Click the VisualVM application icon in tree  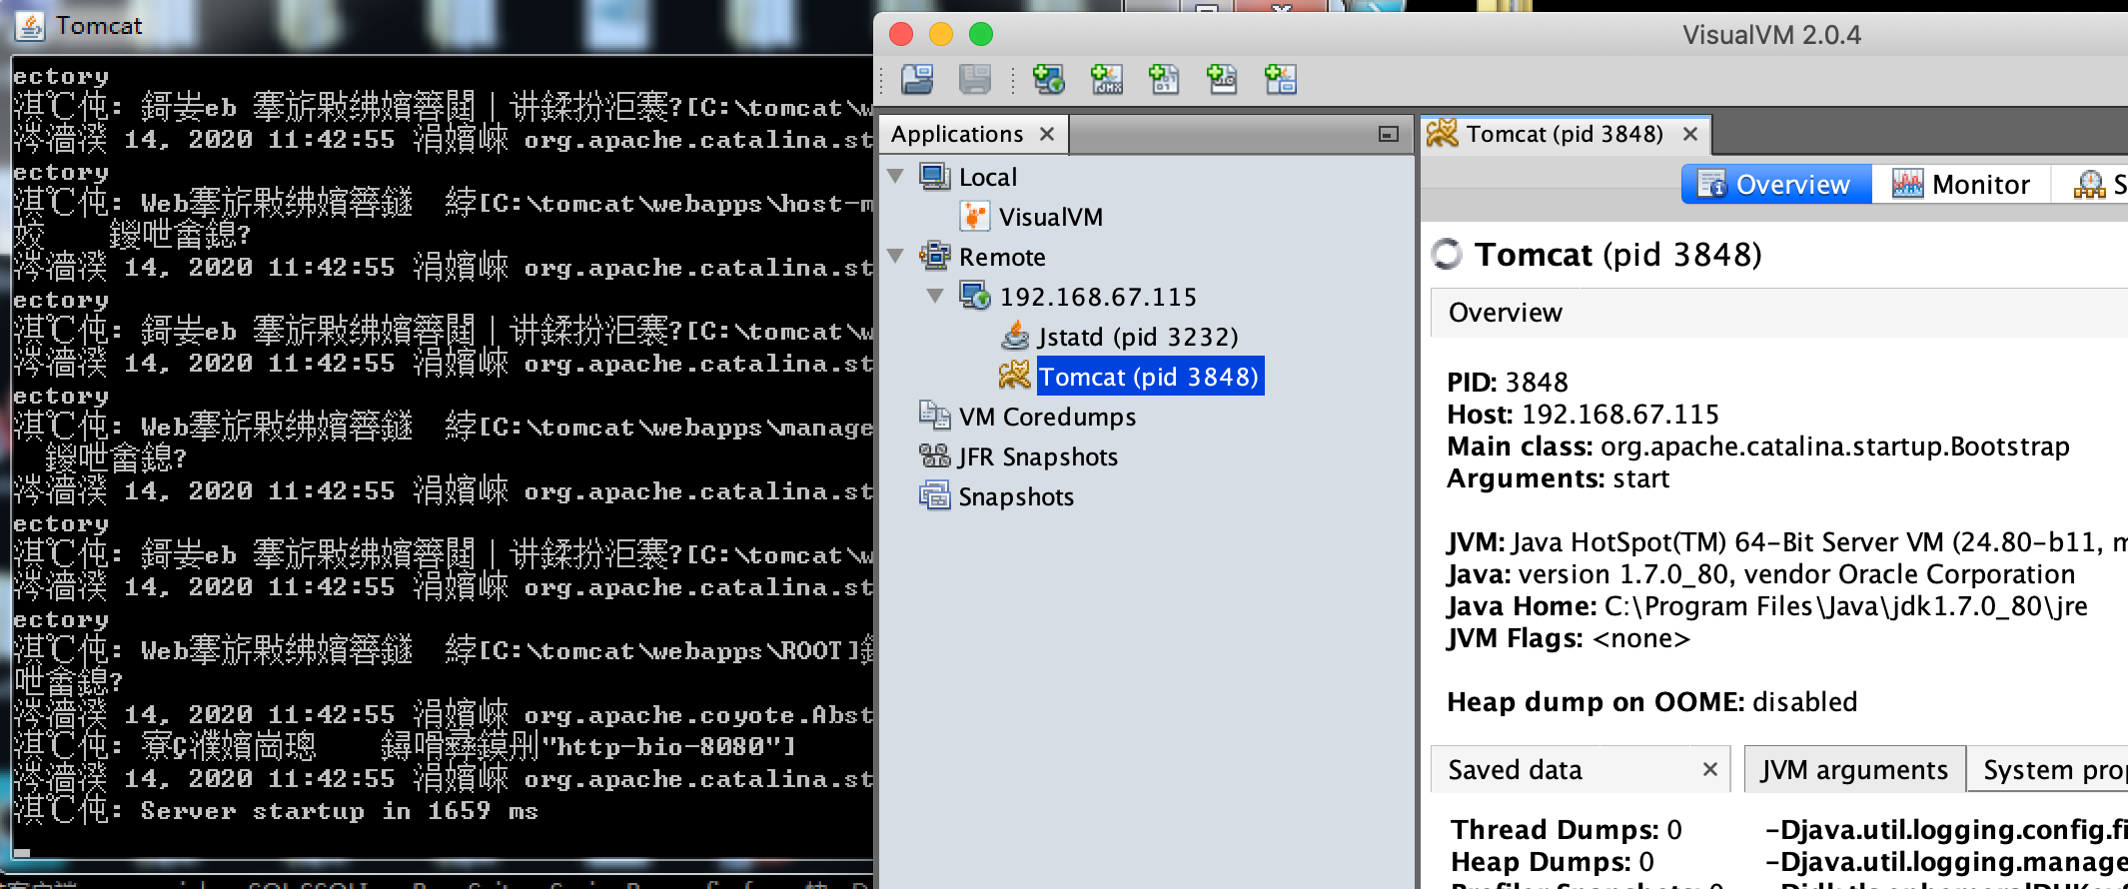(974, 217)
